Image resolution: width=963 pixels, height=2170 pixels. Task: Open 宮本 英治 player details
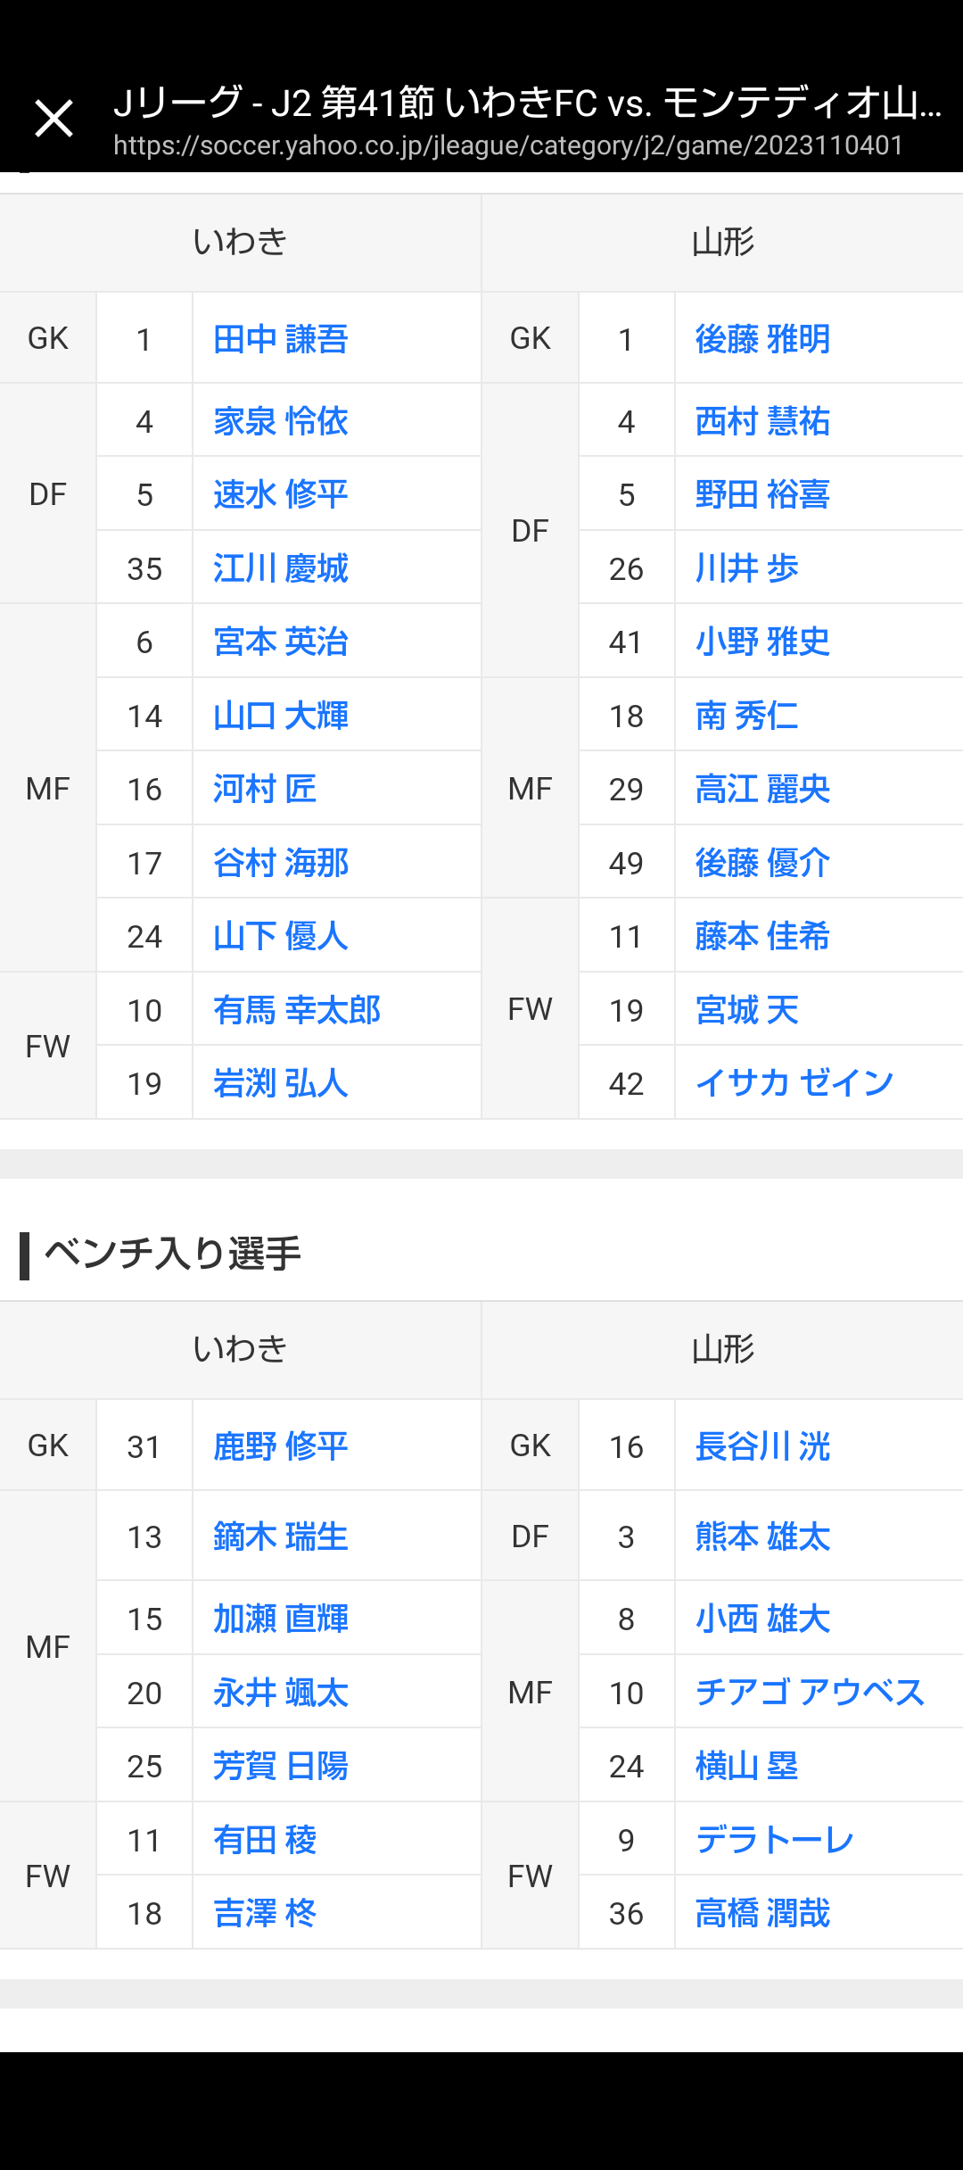coord(280,642)
